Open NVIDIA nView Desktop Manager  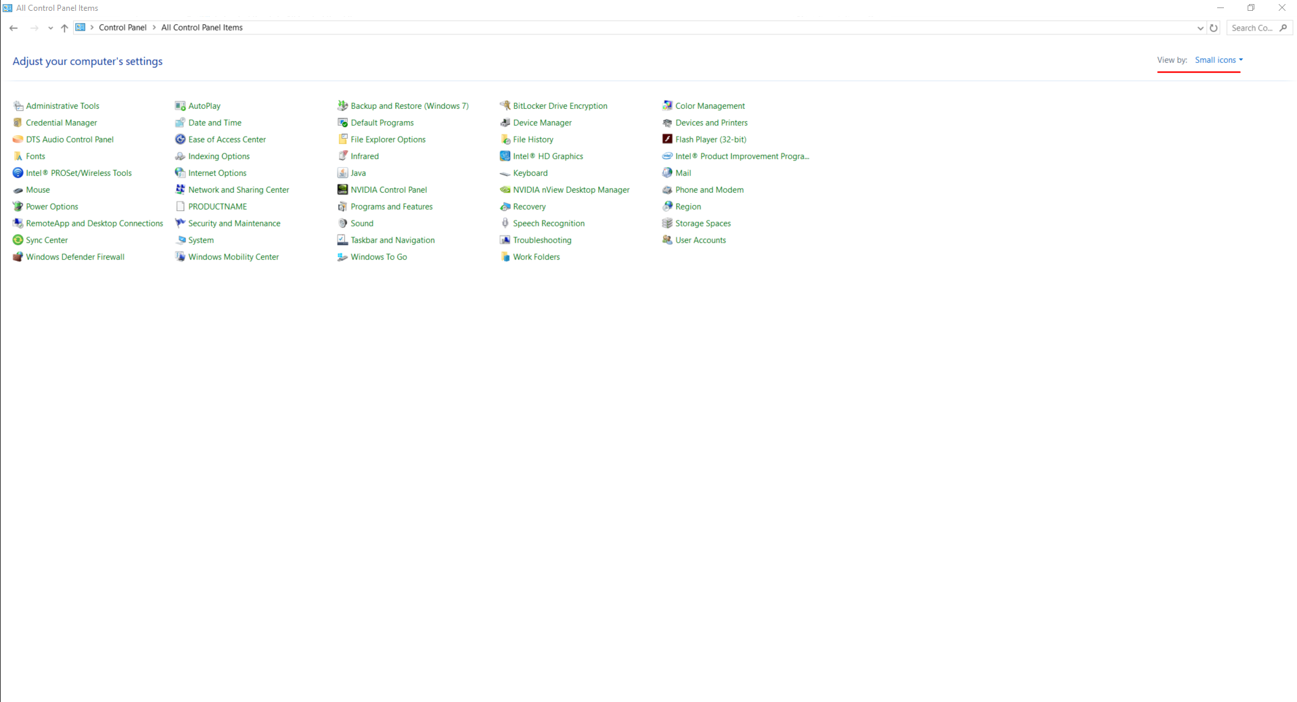[571, 190]
